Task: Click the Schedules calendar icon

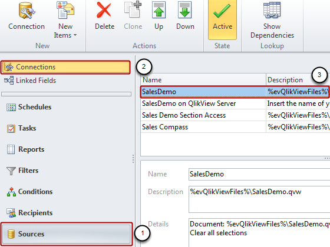Action: click(x=11, y=107)
